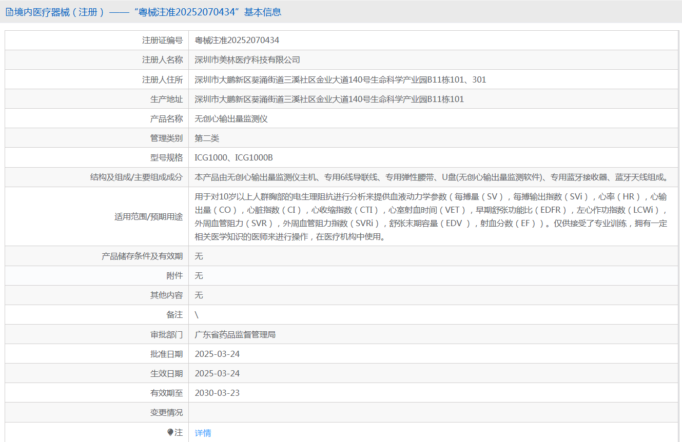Select model spec ICG1000、ICG1000B

coord(233,157)
